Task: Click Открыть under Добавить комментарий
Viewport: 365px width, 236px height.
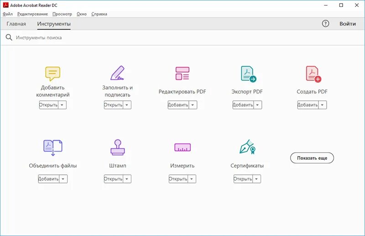Action: point(48,105)
